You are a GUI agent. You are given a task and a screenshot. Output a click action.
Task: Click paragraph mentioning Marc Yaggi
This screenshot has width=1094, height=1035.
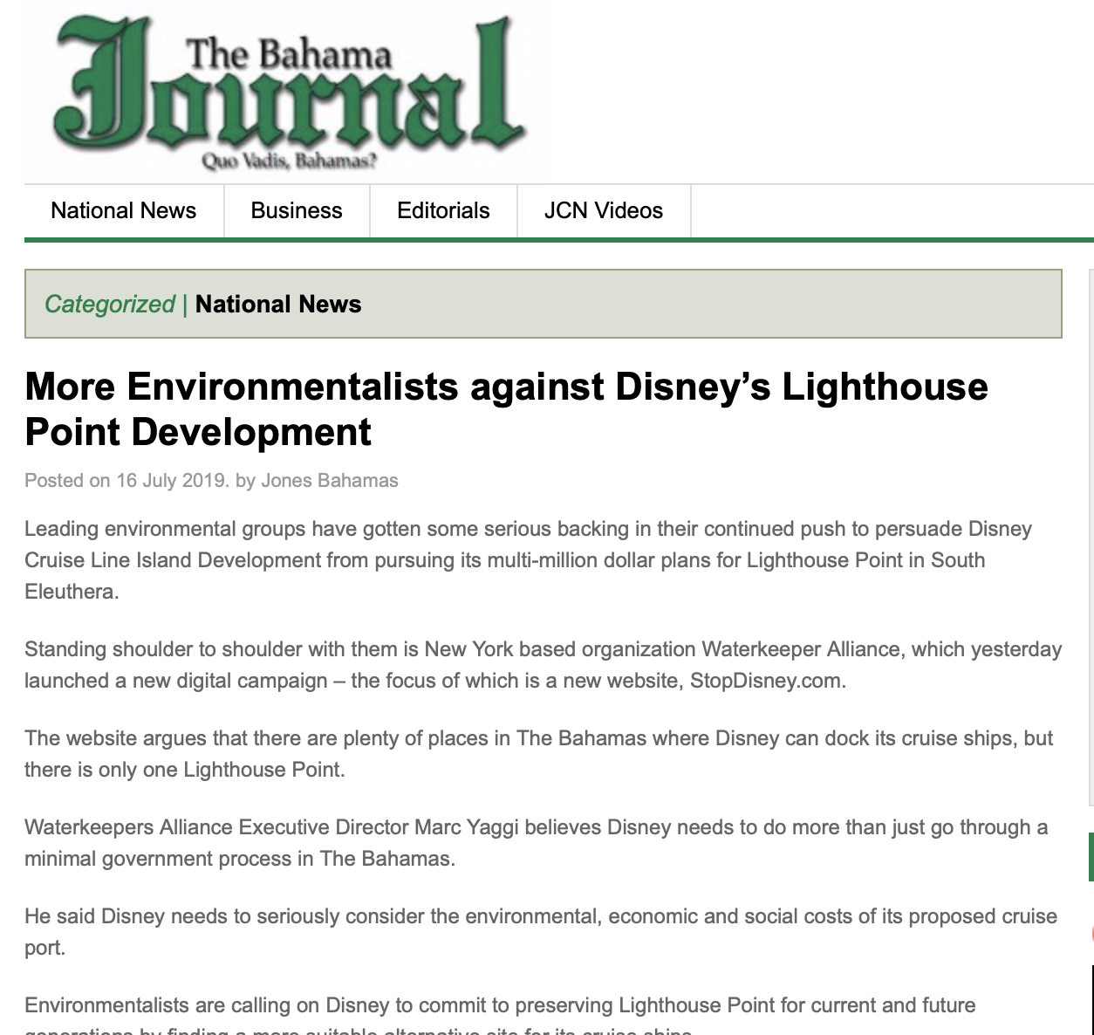(536, 843)
